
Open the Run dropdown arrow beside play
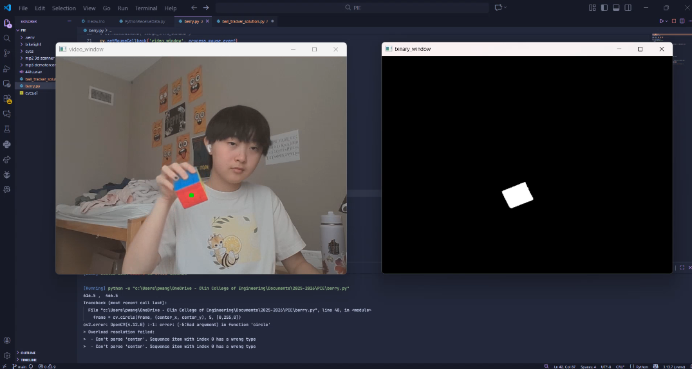666,21
